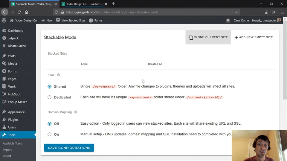Switch to Yoder Design Co. Graphic tab

pyautogui.click(x=85, y=4)
